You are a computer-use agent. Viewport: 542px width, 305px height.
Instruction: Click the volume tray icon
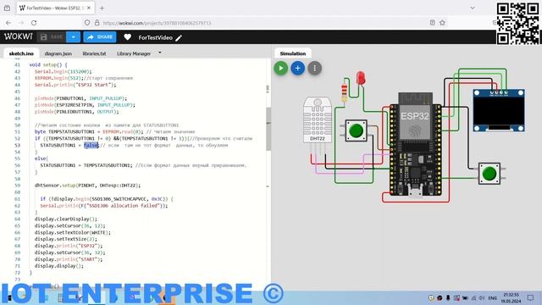point(482,297)
